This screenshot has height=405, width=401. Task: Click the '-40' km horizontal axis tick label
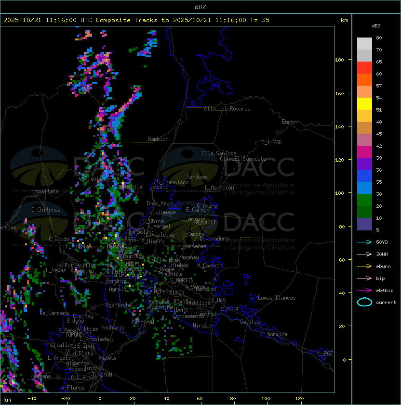(32, 399)
